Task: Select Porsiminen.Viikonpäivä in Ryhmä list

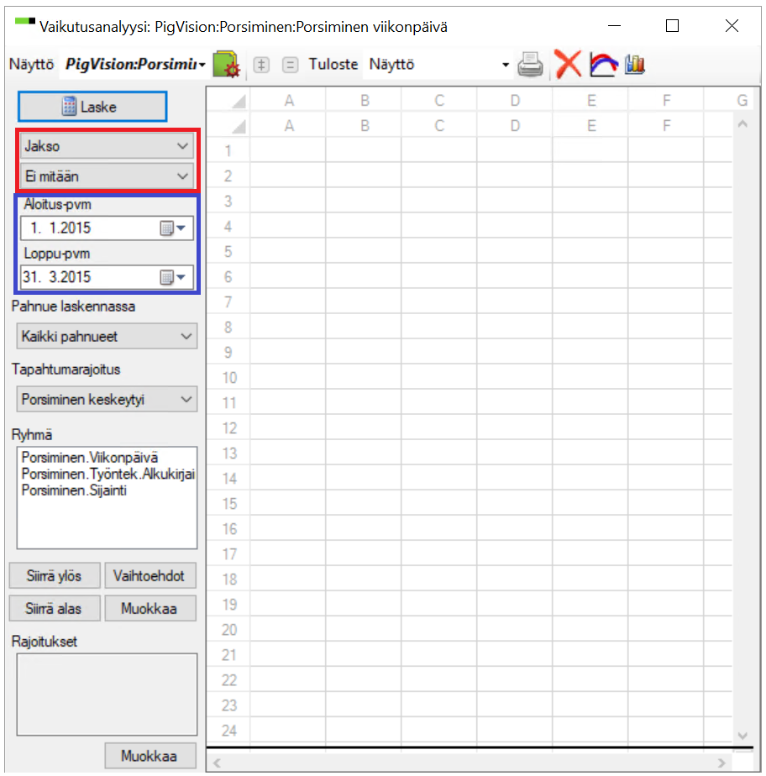Action: [x=90, y=457]
